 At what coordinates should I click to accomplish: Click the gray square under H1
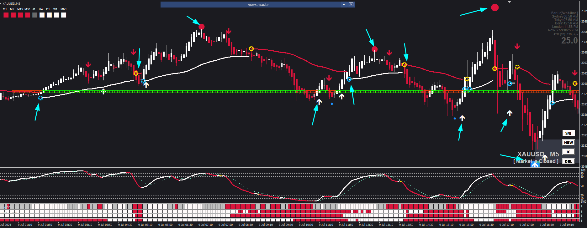(x=35, y=15)
